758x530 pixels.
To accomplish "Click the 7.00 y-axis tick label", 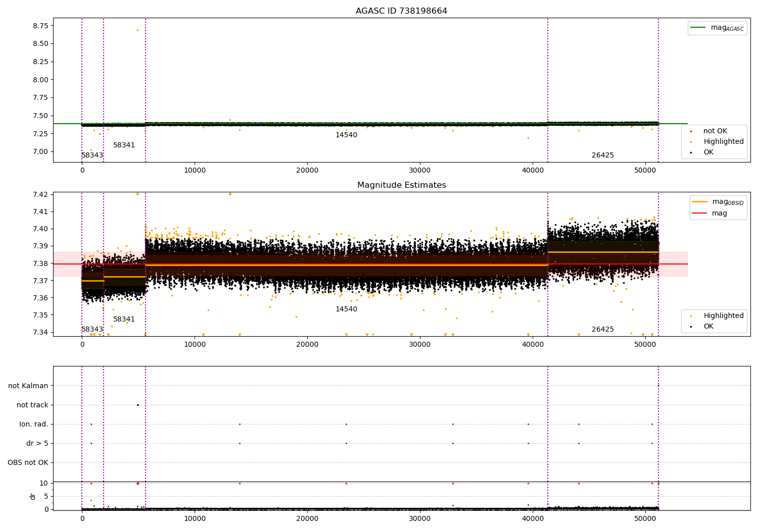I will pyautogui.click(x=40, y=151).
